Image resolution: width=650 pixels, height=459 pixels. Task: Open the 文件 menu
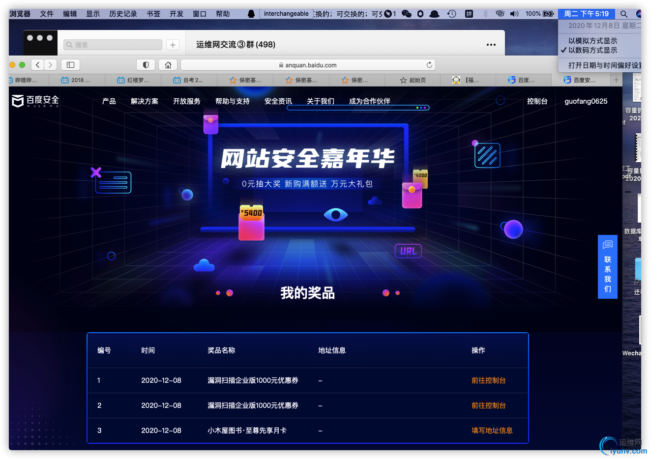click(47, 14)
